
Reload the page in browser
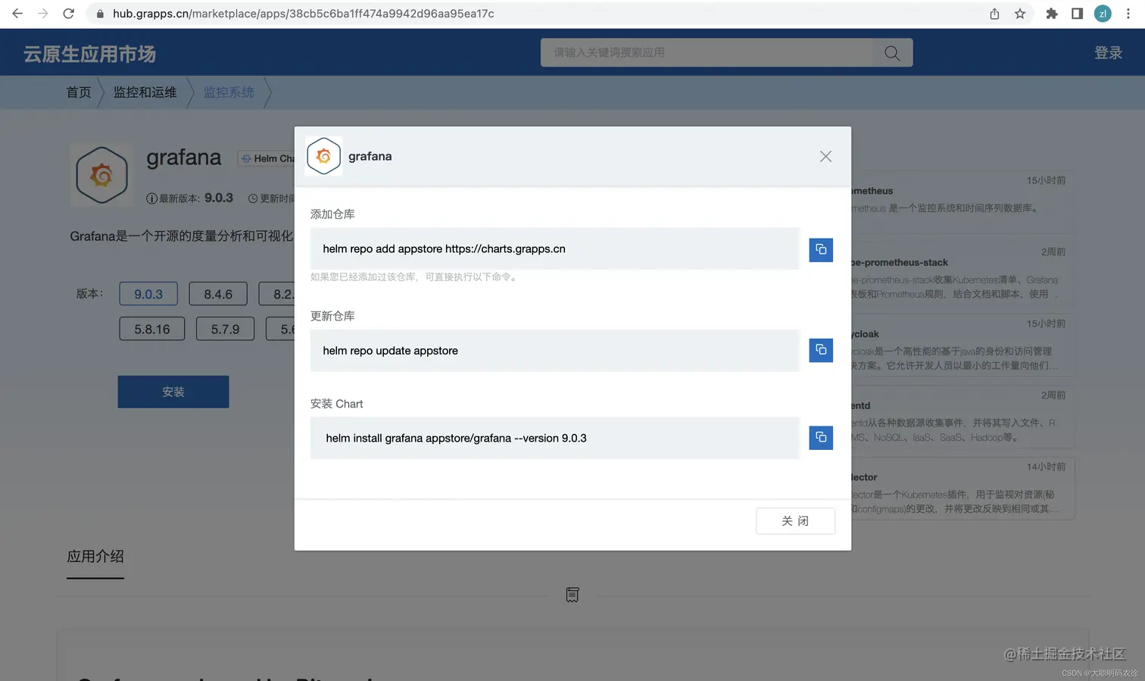tap(68, 14)
